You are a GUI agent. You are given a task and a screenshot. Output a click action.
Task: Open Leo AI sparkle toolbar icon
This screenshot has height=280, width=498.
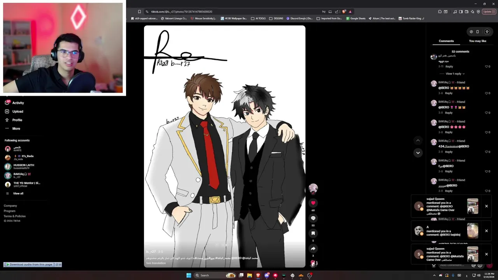pos(472,12)
